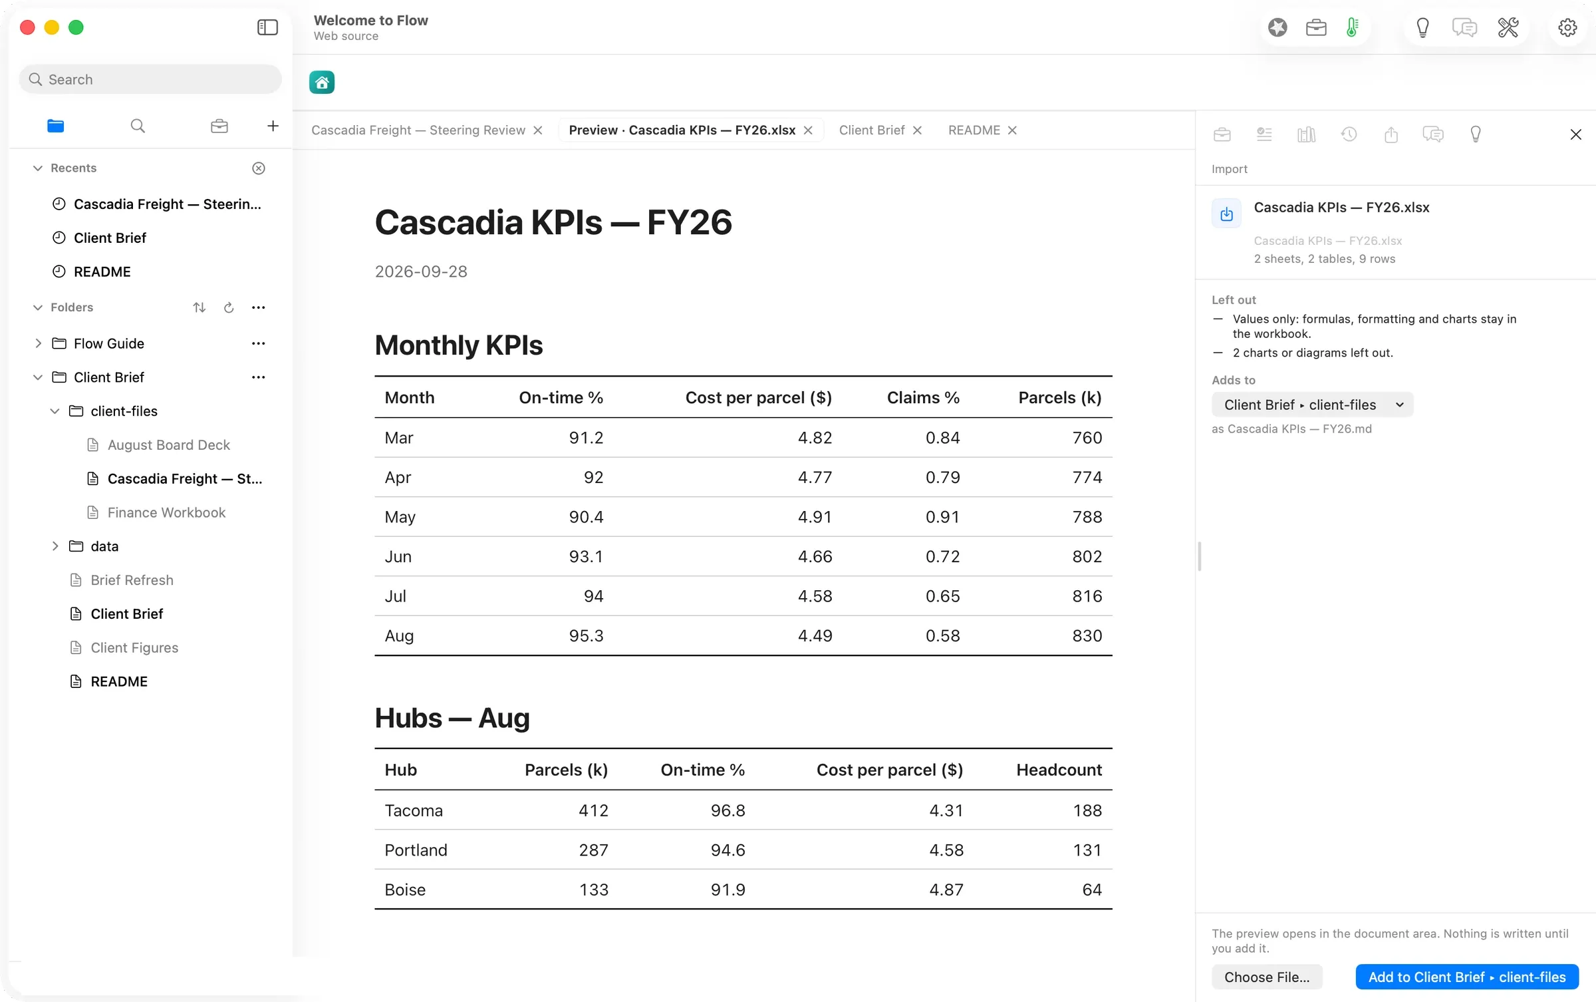Screen dimensions: 1596x1002
Task: Refresh the Folders list
Action: click(229, 307)
